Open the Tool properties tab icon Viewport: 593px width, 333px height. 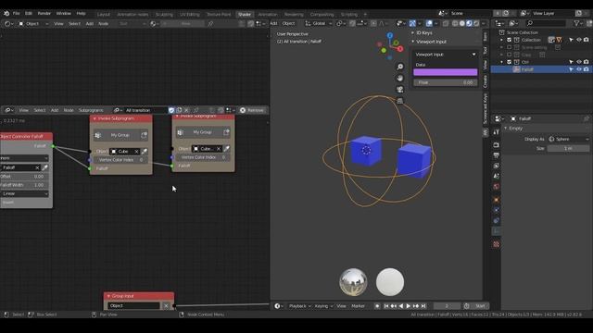[x=497, y=131]
